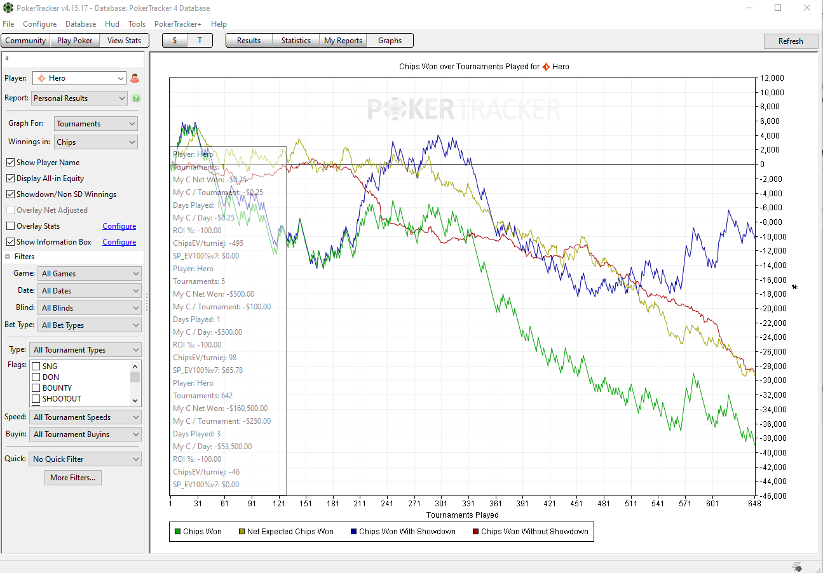Open the File menu

[x=8, y=24]
